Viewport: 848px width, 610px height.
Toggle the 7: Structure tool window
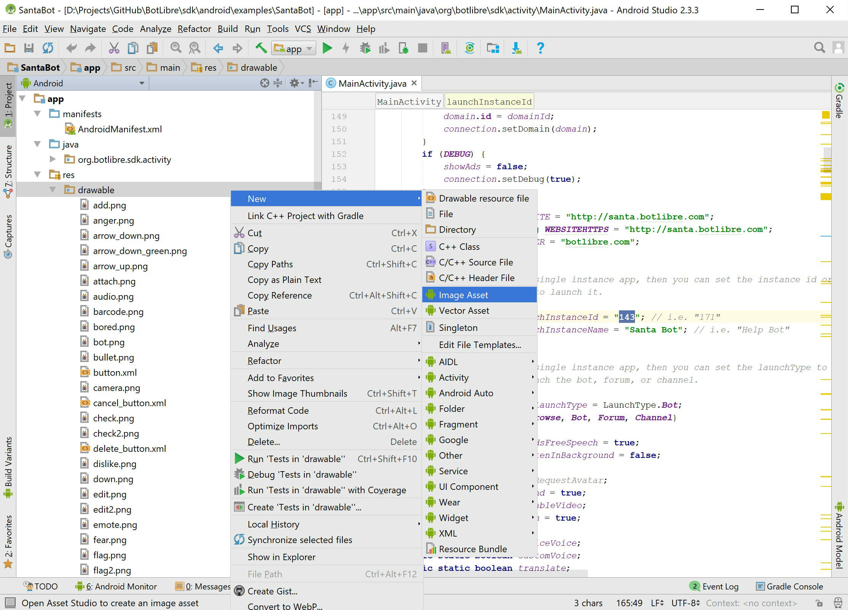pos(8,172)
